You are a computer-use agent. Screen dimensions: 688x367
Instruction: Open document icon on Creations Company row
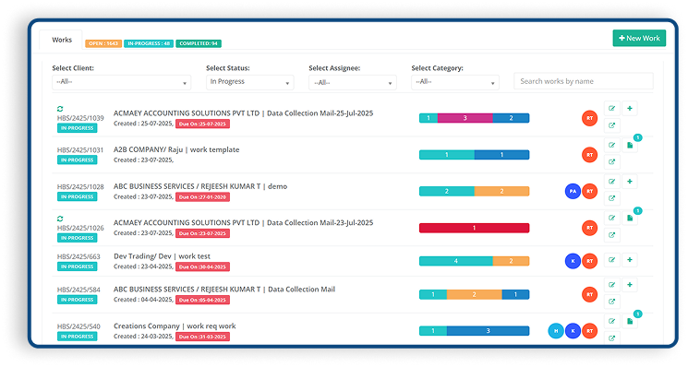(x=630, y=321)
